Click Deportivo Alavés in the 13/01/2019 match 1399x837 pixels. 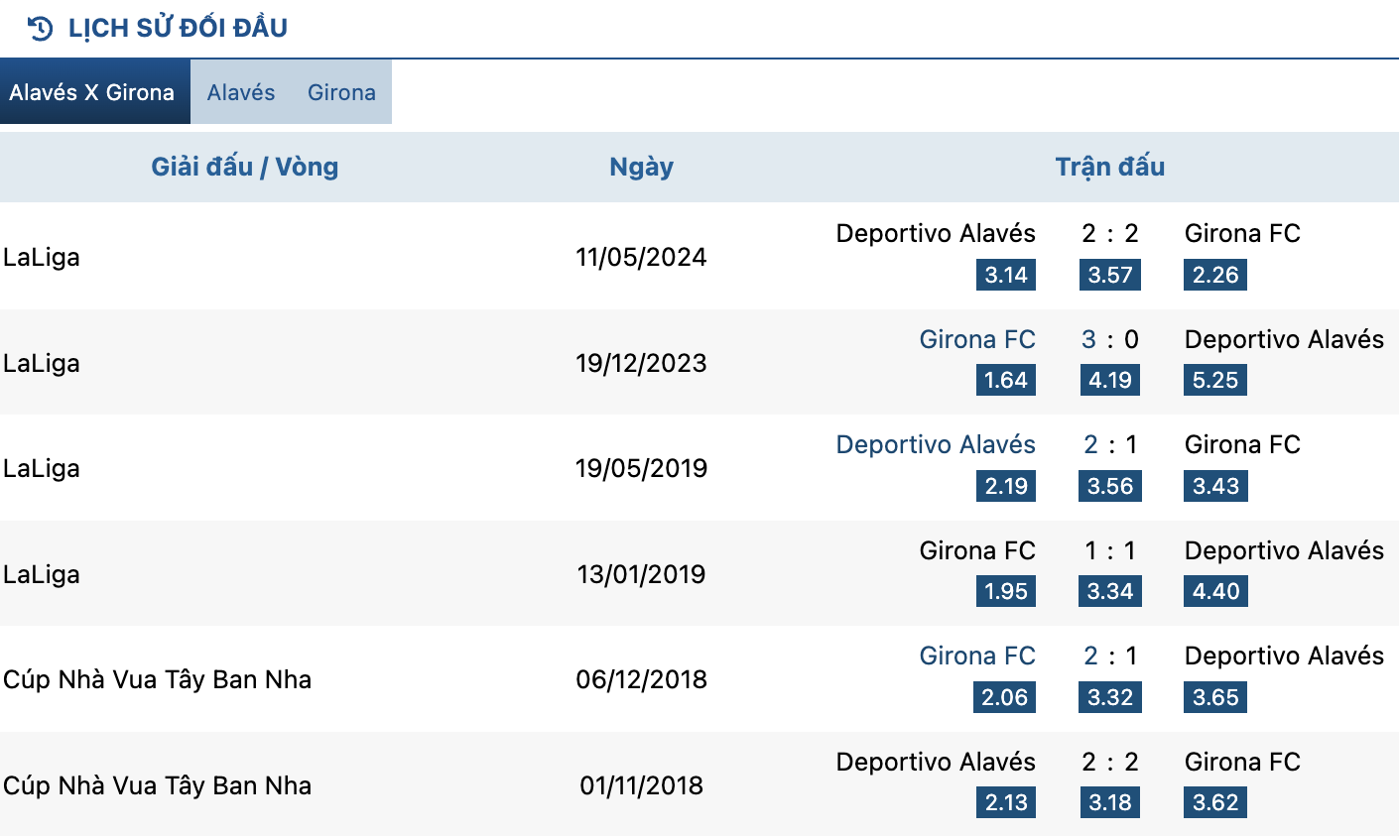[1284, 550]
